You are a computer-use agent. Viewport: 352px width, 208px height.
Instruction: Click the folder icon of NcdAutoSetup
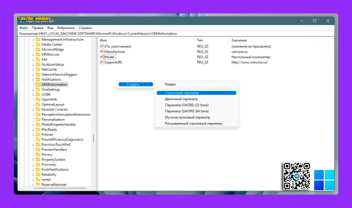(38, 64)
